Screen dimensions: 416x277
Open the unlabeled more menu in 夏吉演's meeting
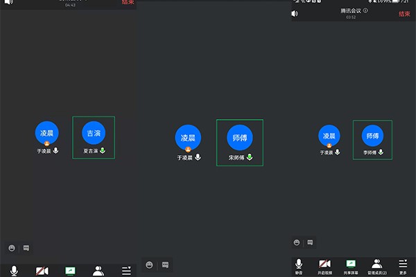coord(126,270)
